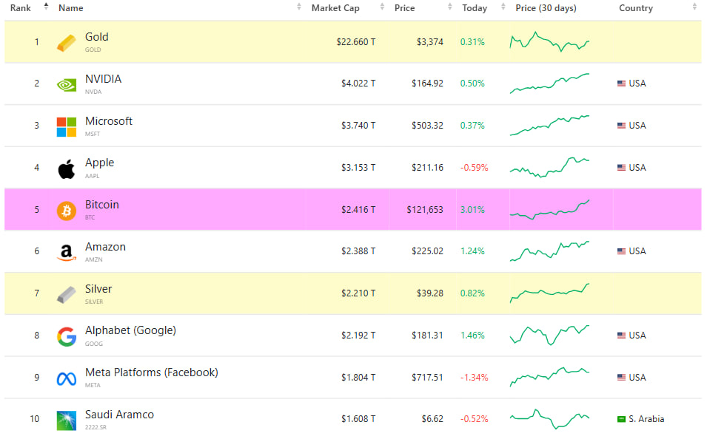Click the Apple logo icon
707x439 pixels.
pos(66,169)
